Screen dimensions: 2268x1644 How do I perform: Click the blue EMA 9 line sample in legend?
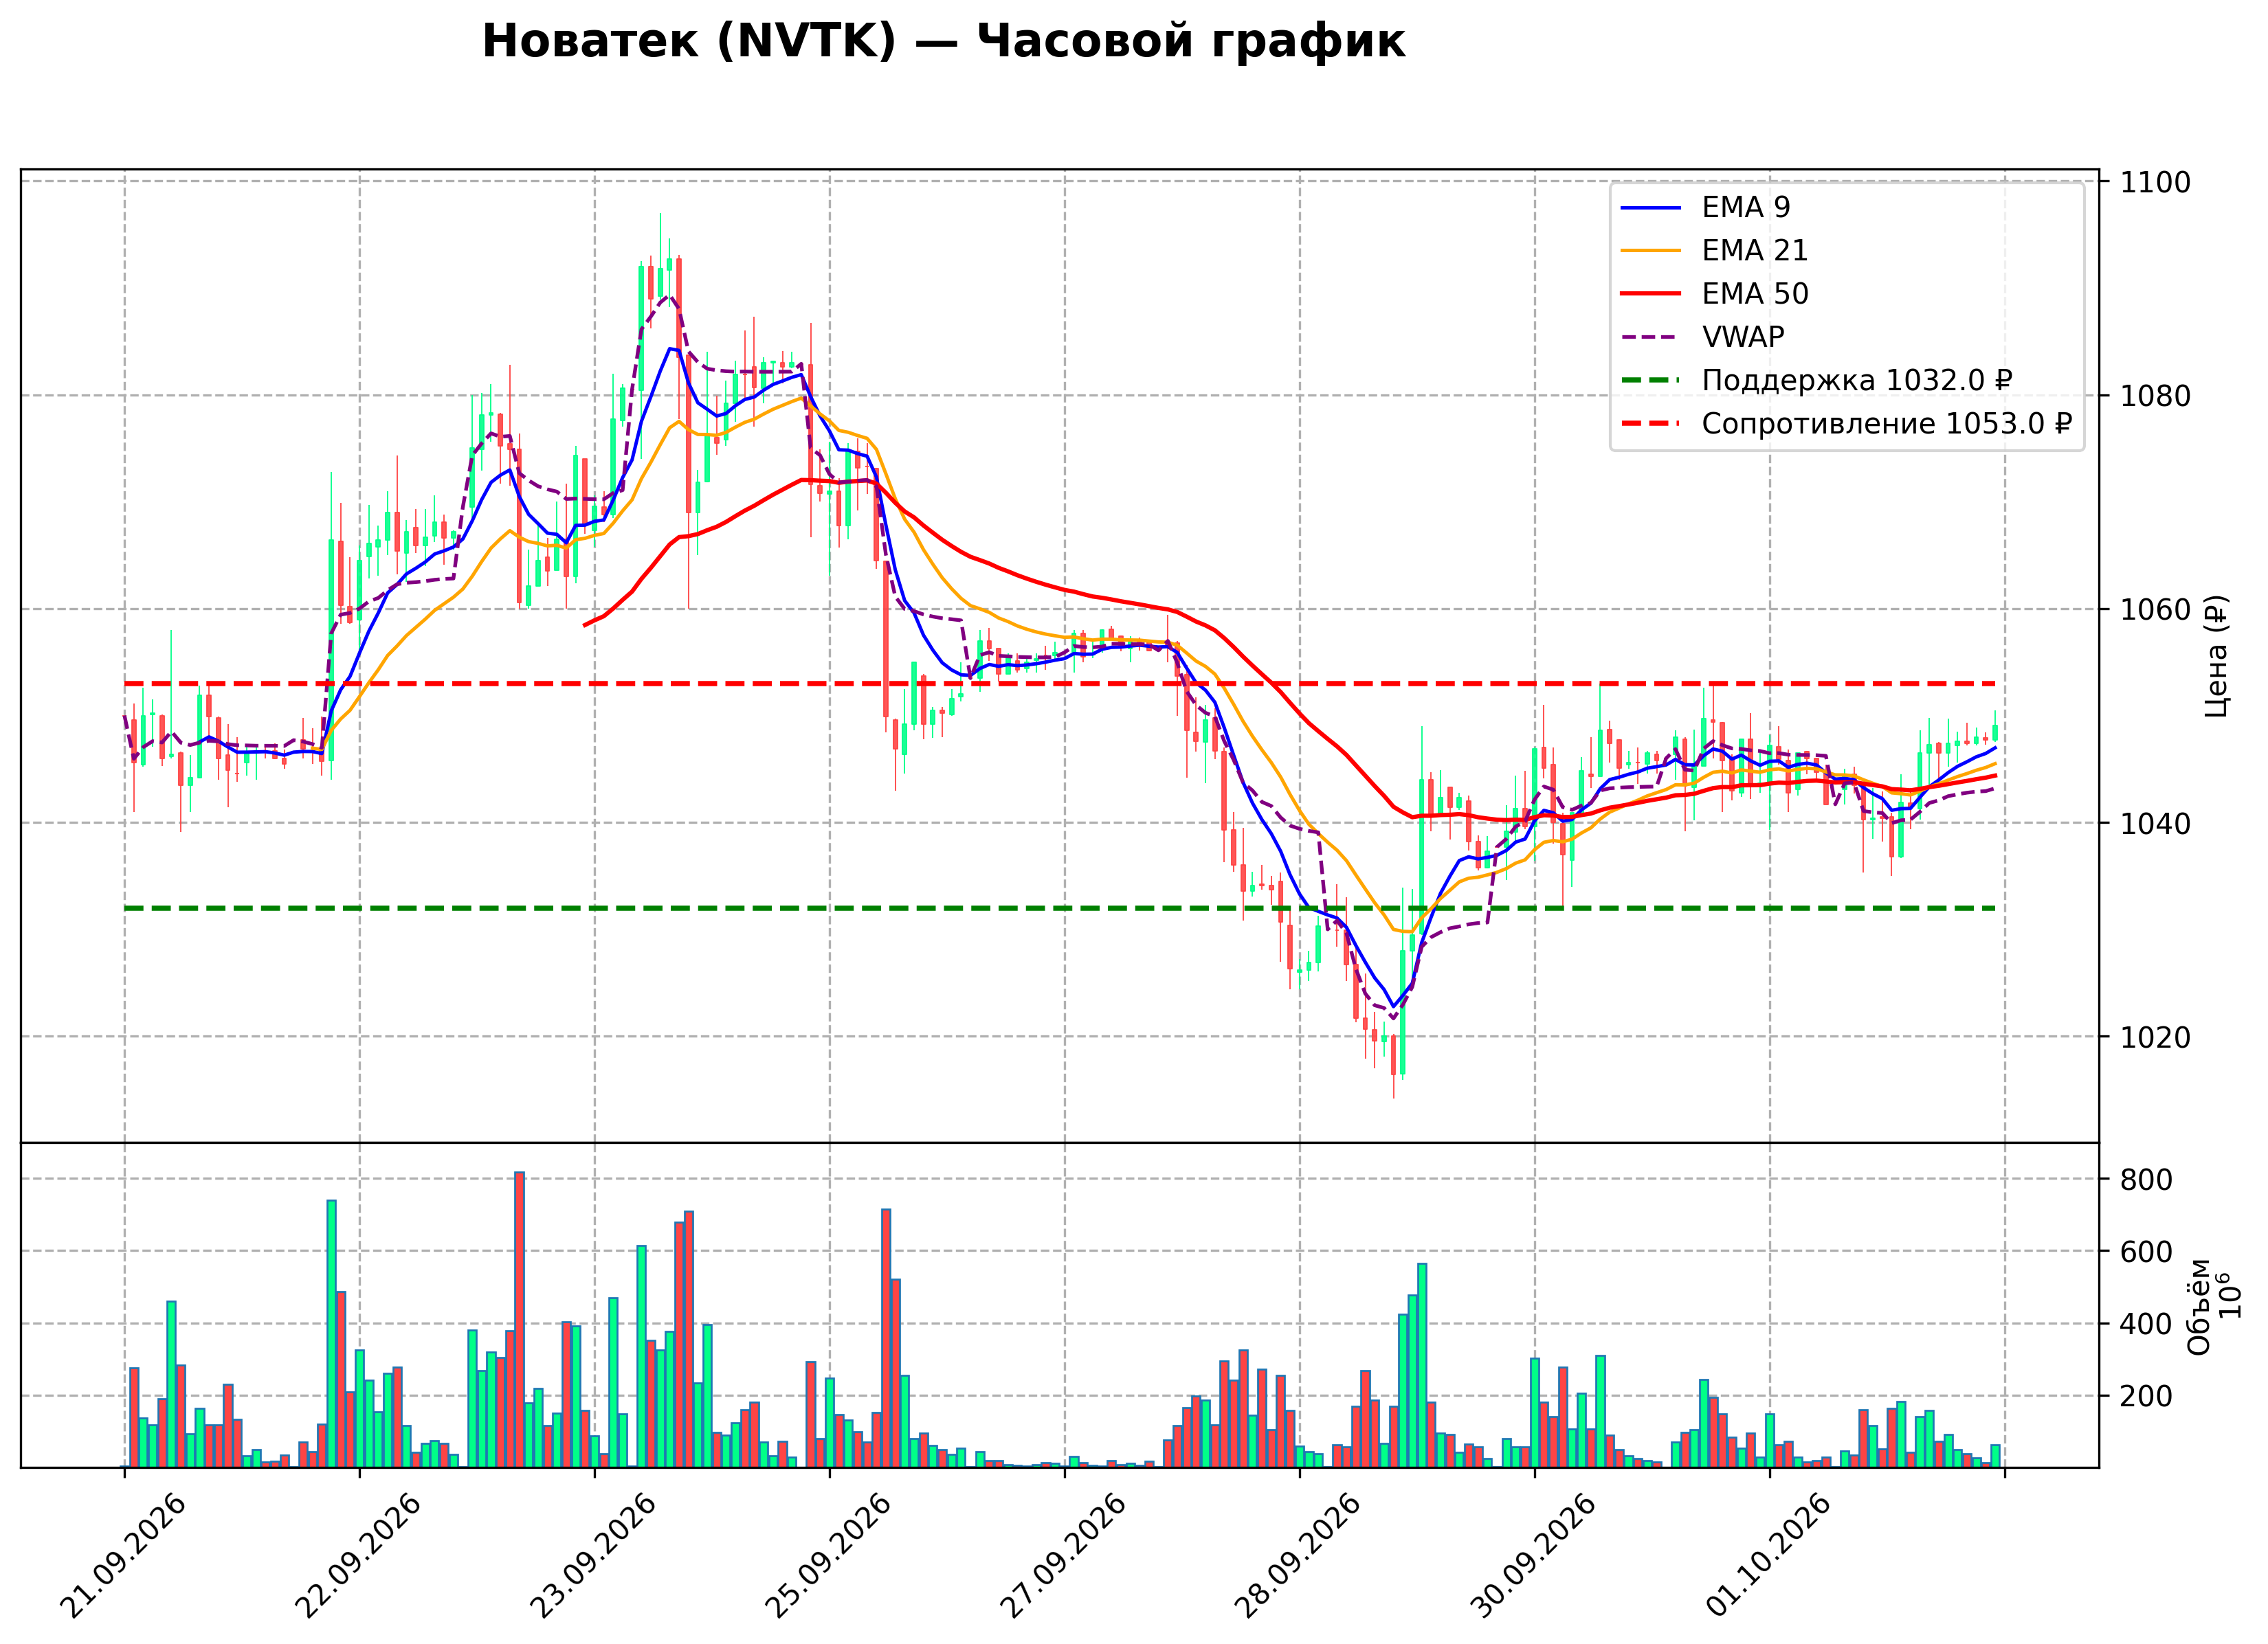click(1651, 208)
